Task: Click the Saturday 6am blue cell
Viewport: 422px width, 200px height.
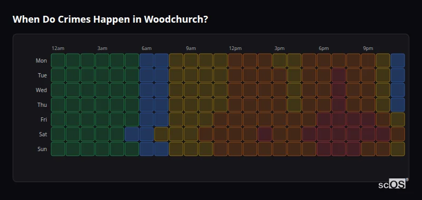Action: [147, 134]
